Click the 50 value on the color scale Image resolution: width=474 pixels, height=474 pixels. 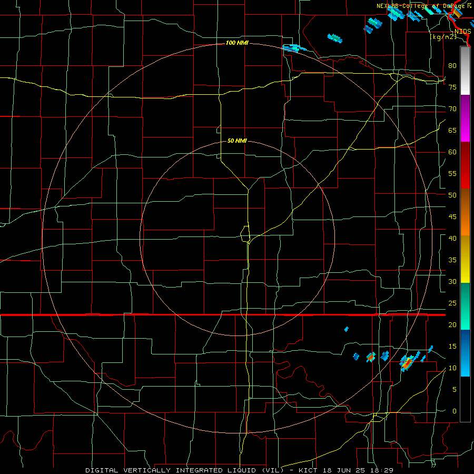click(452, 195)
